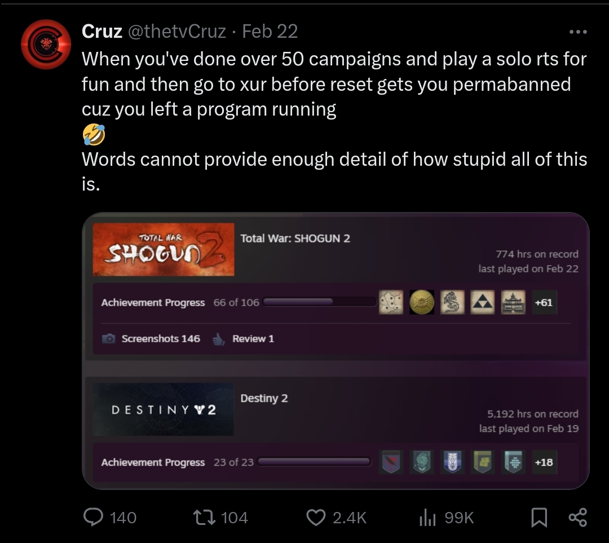Open the @thetvCruz handle profile
The height and width of the screenshot is (543, 609).
177,32
